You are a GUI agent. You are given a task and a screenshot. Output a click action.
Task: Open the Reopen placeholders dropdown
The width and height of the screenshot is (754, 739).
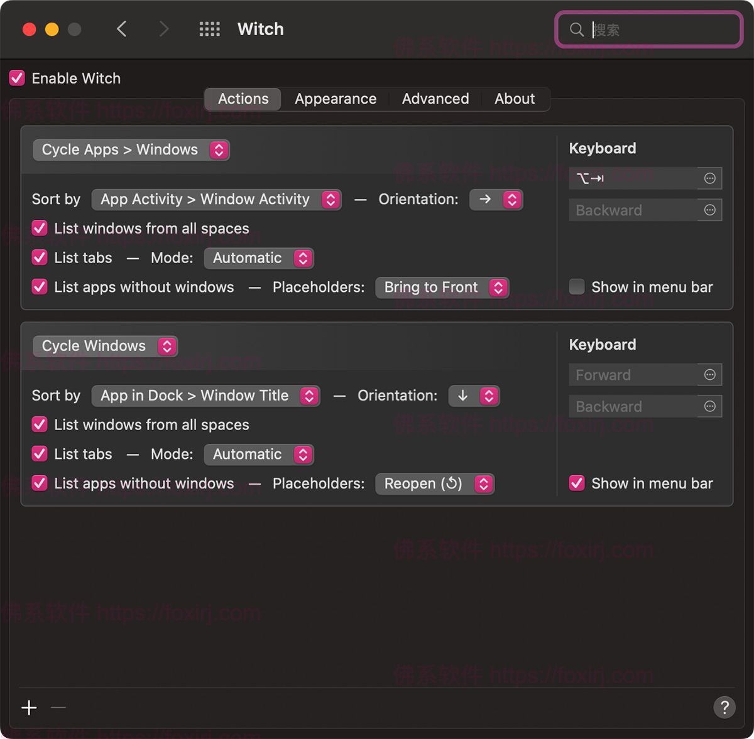434,484
